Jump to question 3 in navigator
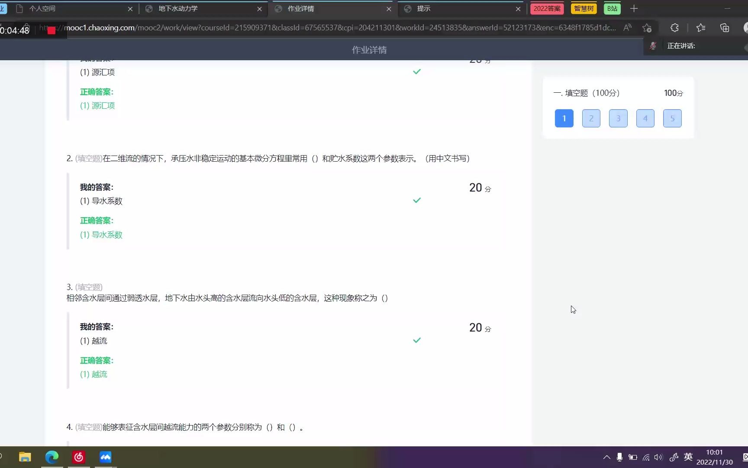The width and height of the screenshot is (748, 468). pos(618,118)
